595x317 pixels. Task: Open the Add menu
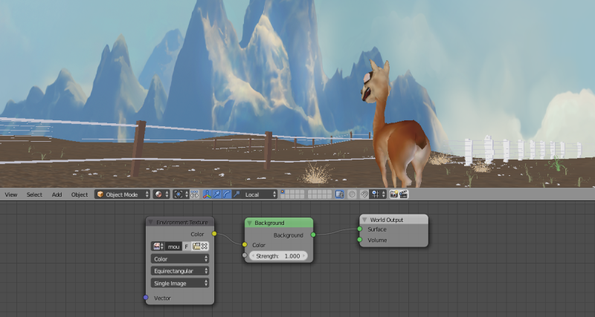click(57, 195)
